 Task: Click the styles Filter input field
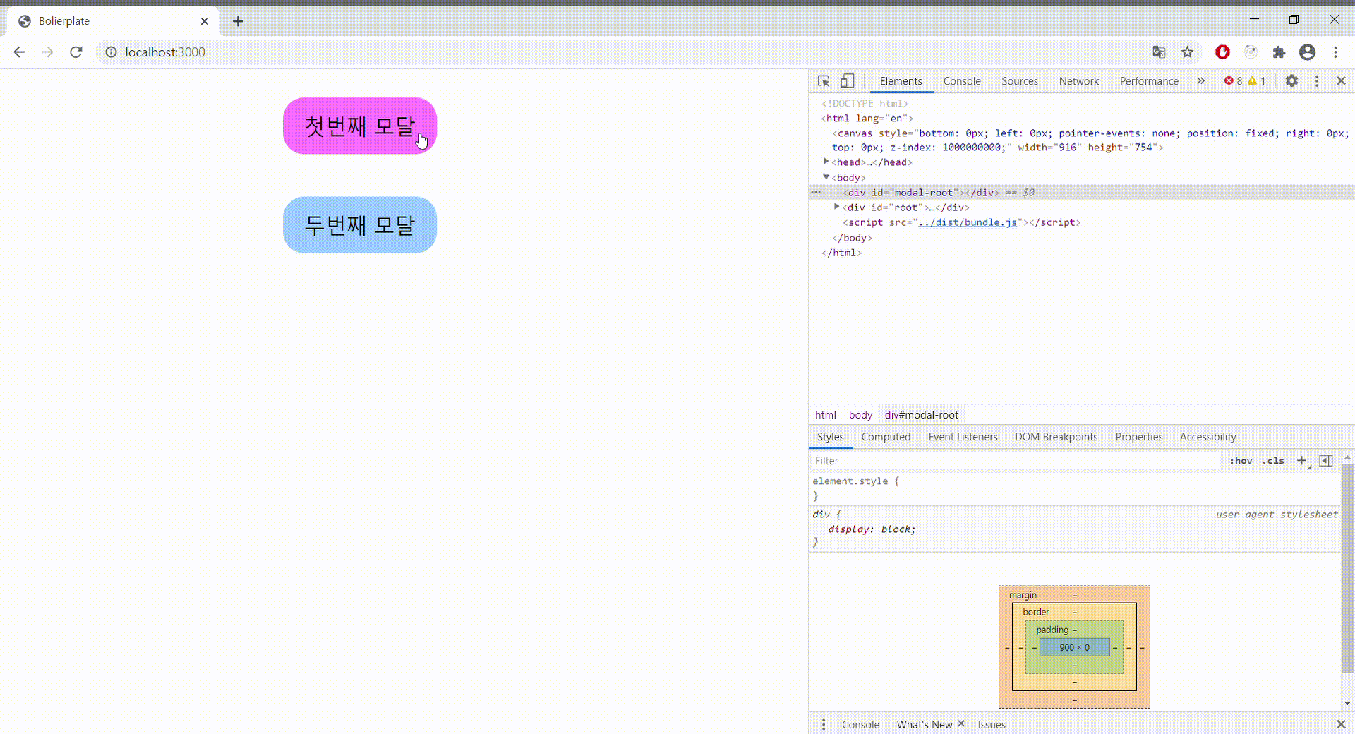[x=1015, y=461]
